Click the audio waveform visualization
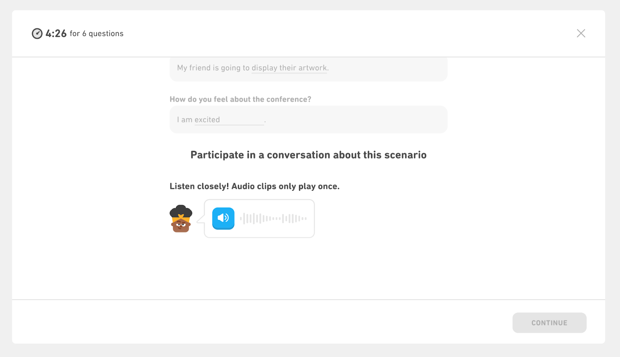620x357 pixels. pos(273,218)
